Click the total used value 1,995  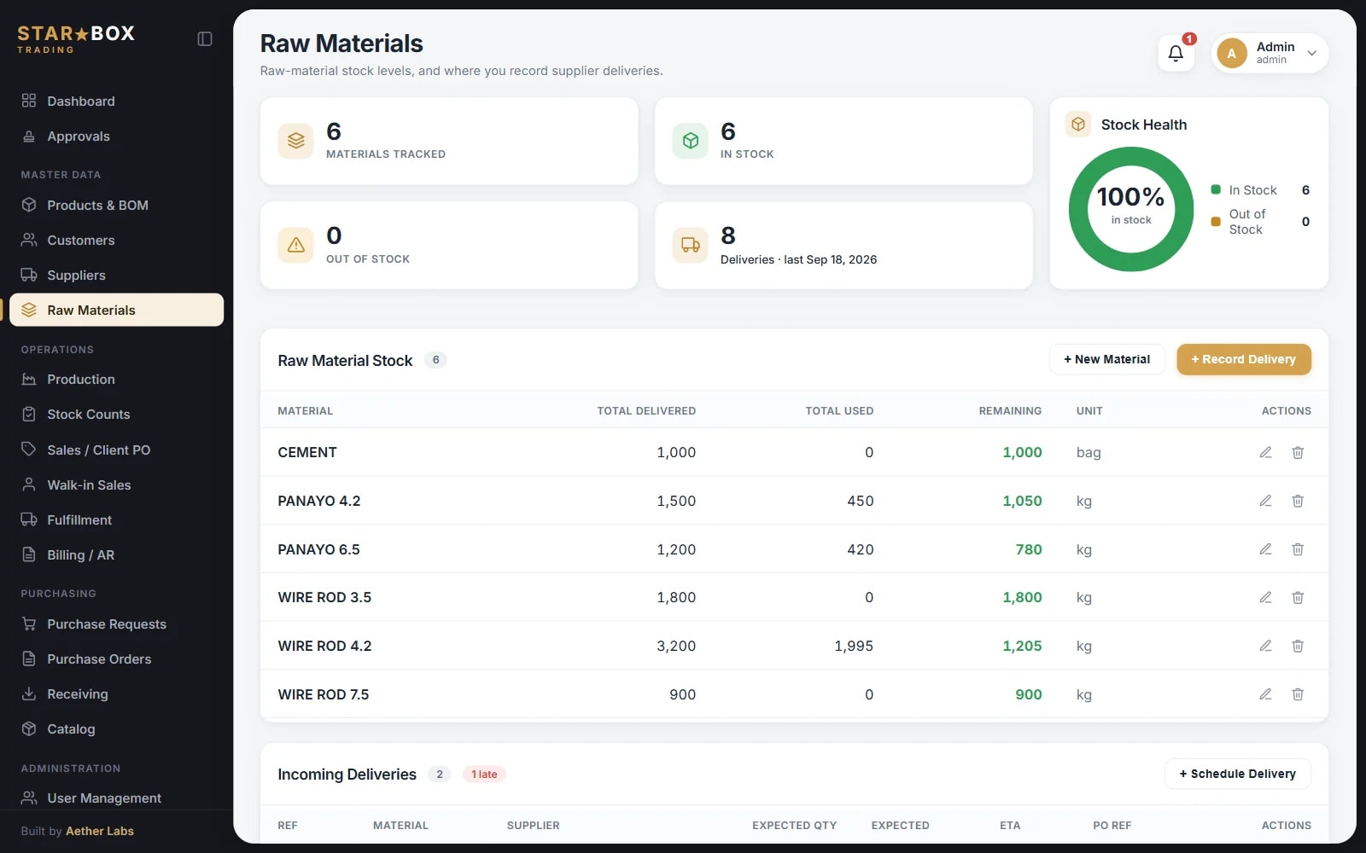click(854, 646)
